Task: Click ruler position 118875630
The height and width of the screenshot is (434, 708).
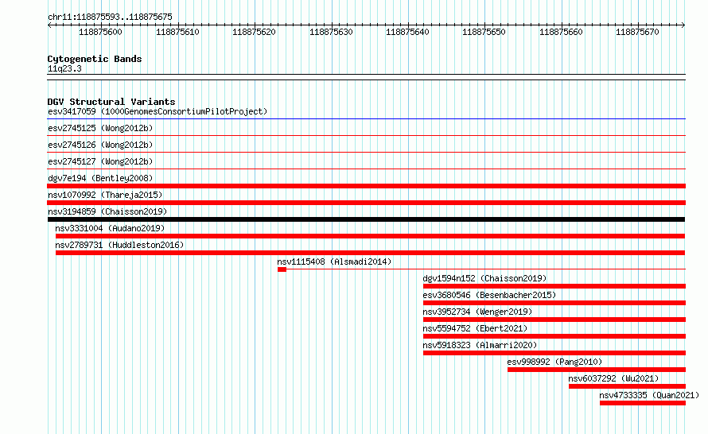Action: (x=331, y=32)
